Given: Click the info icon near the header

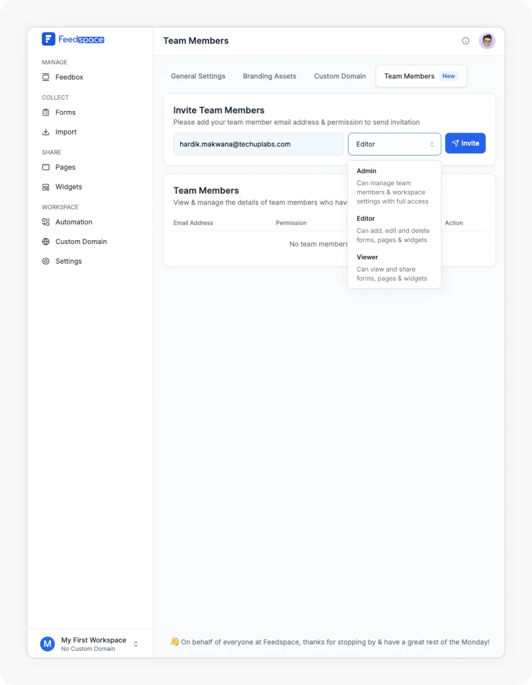Looking at the screenshot, I should click(x=465, y=41).
